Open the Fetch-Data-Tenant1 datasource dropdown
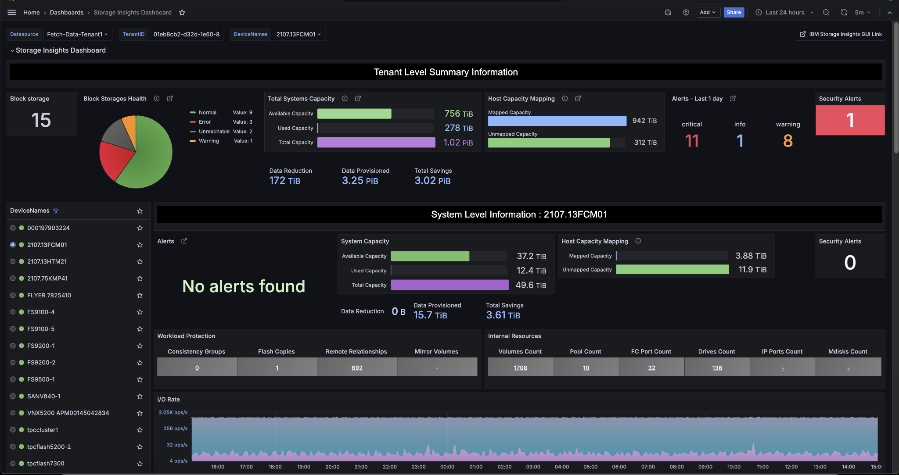The width and height of the screenshot is (899, 475). 78,34
